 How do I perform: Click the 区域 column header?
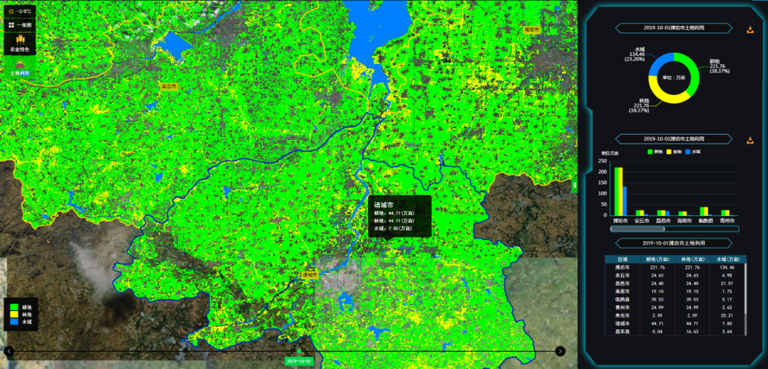pyautogui.click(x=622, y=258)
